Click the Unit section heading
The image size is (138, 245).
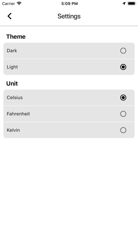12,84
